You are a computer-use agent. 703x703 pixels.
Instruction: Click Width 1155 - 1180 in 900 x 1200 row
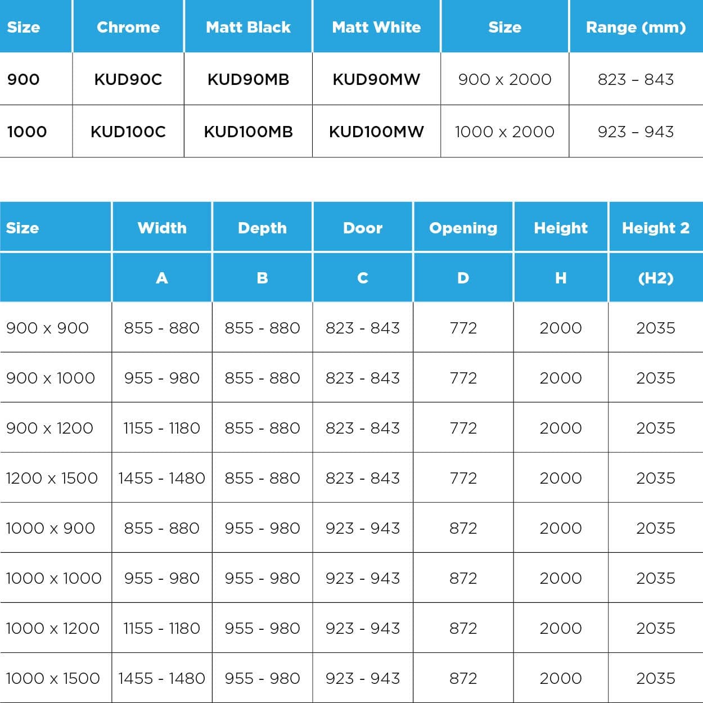click(x=162, y=428)
